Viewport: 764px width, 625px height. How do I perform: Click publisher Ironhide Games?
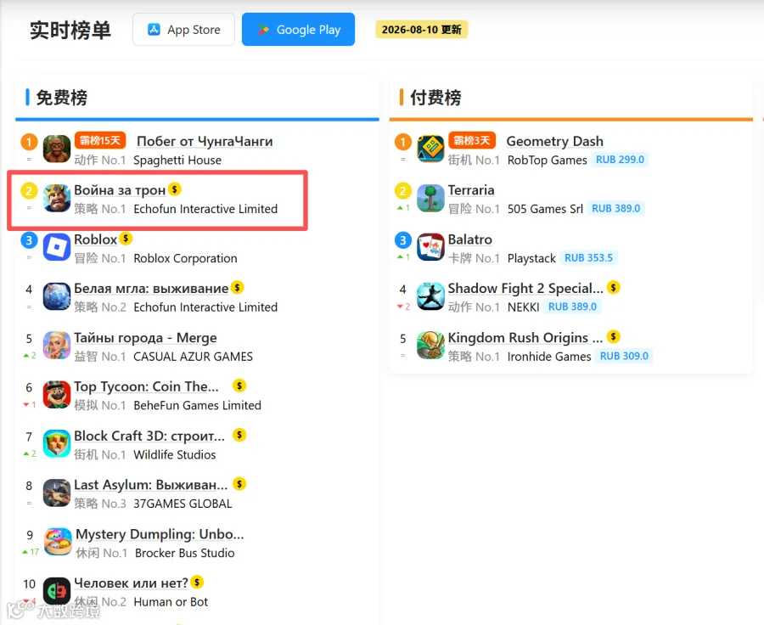549,357
